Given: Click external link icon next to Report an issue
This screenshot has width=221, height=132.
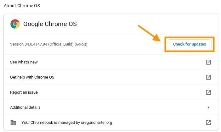Looking at the screenshot, I should [208, 92].
